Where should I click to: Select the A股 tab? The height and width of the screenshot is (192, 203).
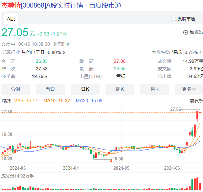11,19
